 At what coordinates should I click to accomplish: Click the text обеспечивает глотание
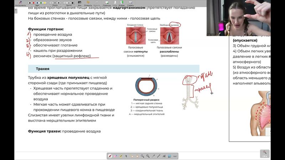point(56,45)
